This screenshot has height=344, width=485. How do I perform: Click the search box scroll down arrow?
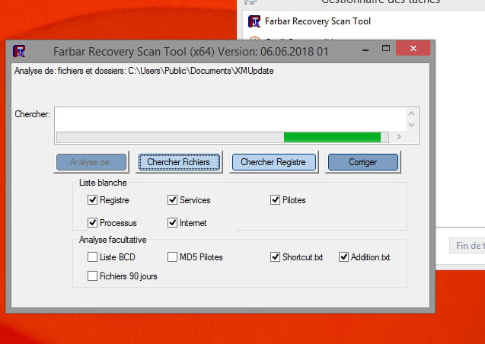tap(411, 125)
